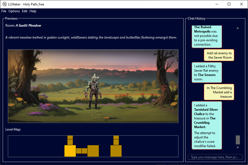Click the Tarnished Silver Chalice reply bubble

207,125
